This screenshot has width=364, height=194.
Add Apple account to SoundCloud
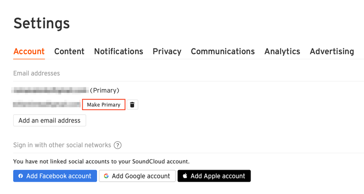point(214,176)
